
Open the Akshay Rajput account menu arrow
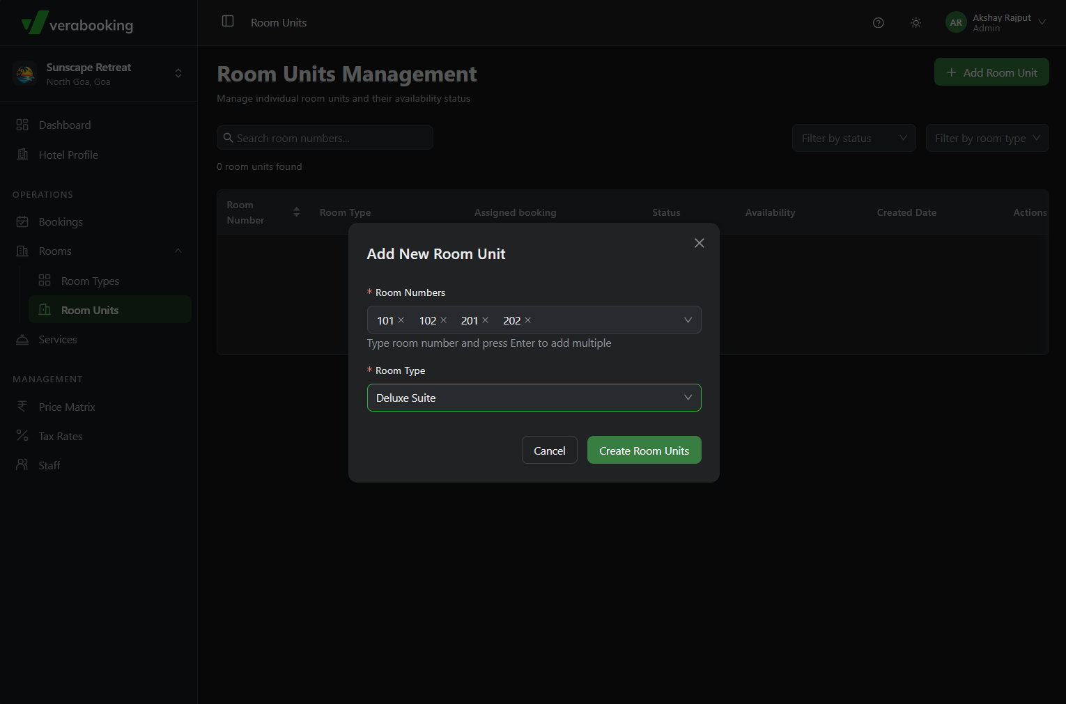[1042, 22]
